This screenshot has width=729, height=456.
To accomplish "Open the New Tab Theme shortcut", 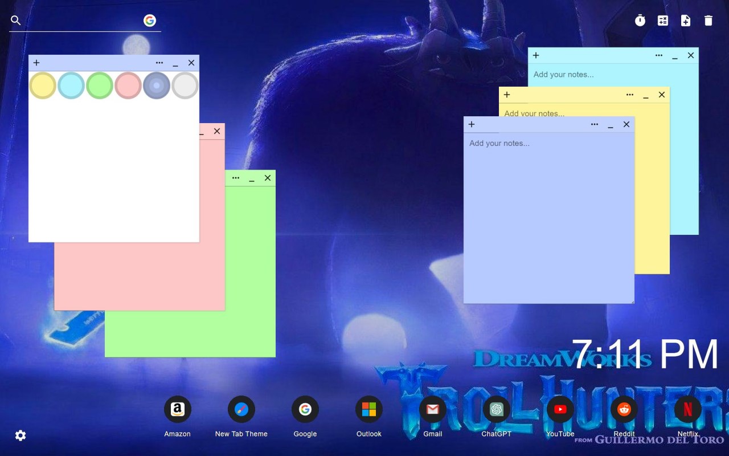I will pyautogui.click(x=241, y=409).
